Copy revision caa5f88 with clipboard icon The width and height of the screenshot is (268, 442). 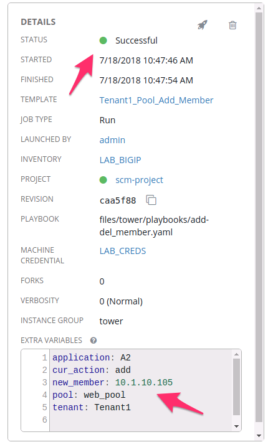pyautogui.click(x=151, y=200)
